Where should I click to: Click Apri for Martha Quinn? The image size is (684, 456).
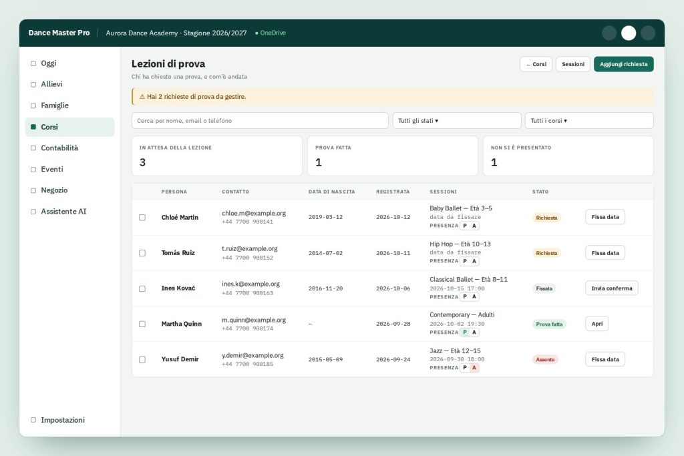pos(596,324)
